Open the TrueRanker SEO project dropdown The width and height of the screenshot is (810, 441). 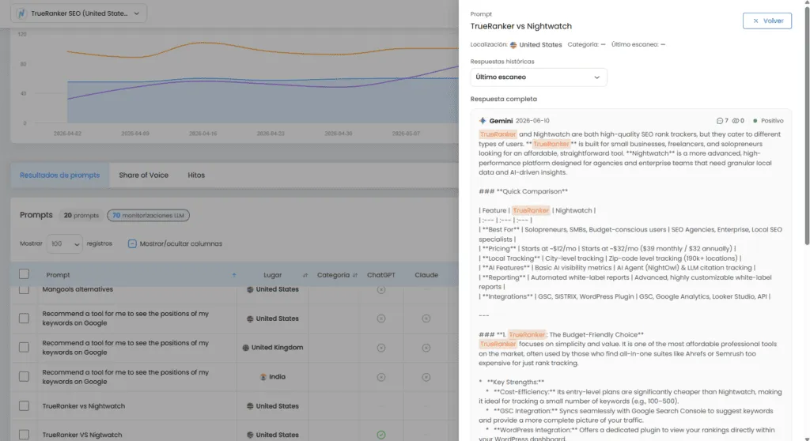click(79, 13)
